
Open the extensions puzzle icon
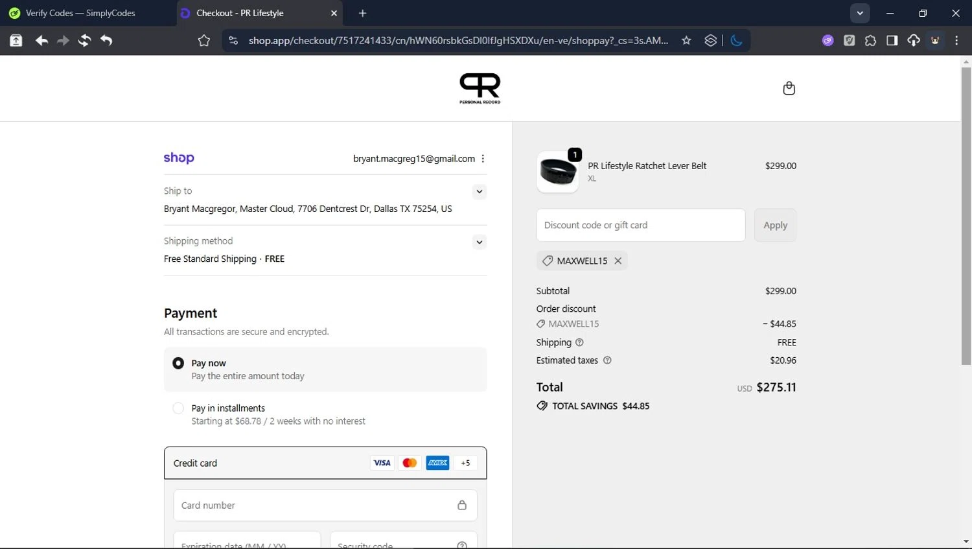(x=870, y=40)
